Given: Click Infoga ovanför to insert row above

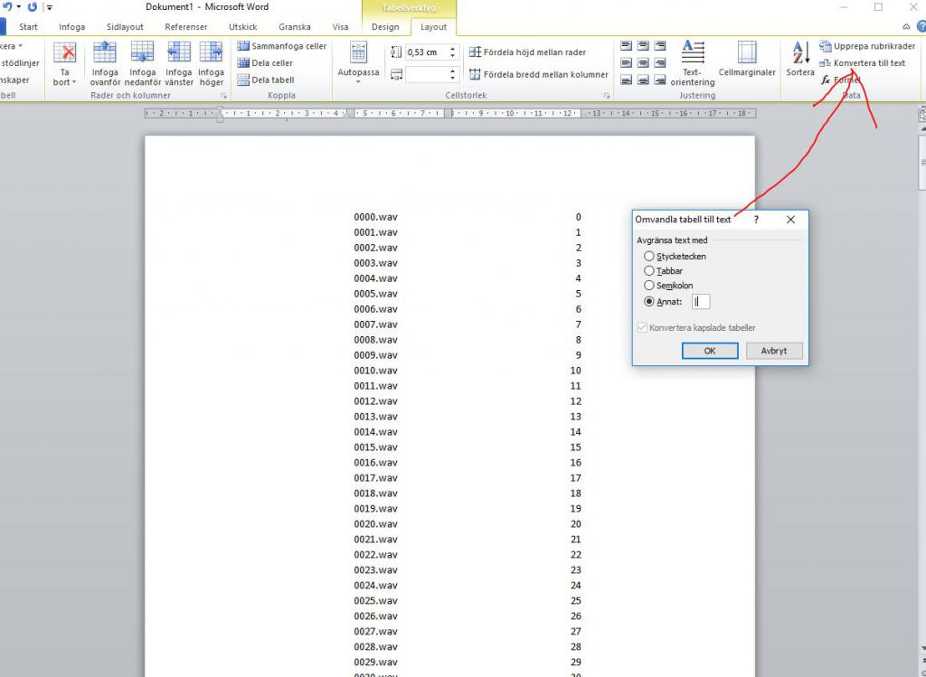Looking at the screenshot, I should (105, 61).
